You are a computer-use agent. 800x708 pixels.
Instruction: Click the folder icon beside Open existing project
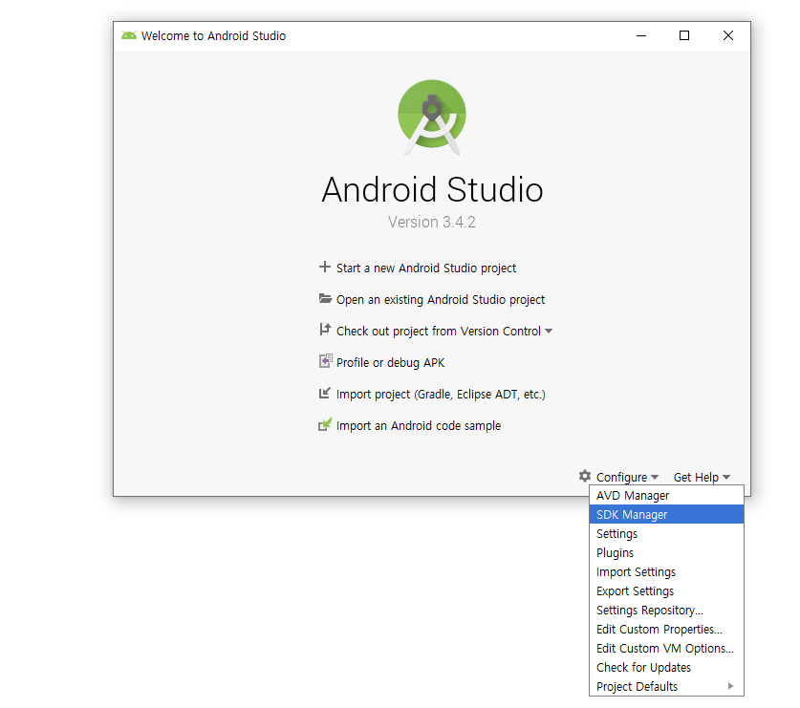(325, 298)
